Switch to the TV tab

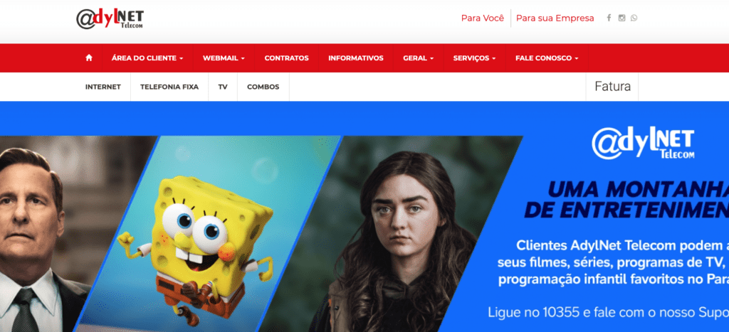point(223,87)
